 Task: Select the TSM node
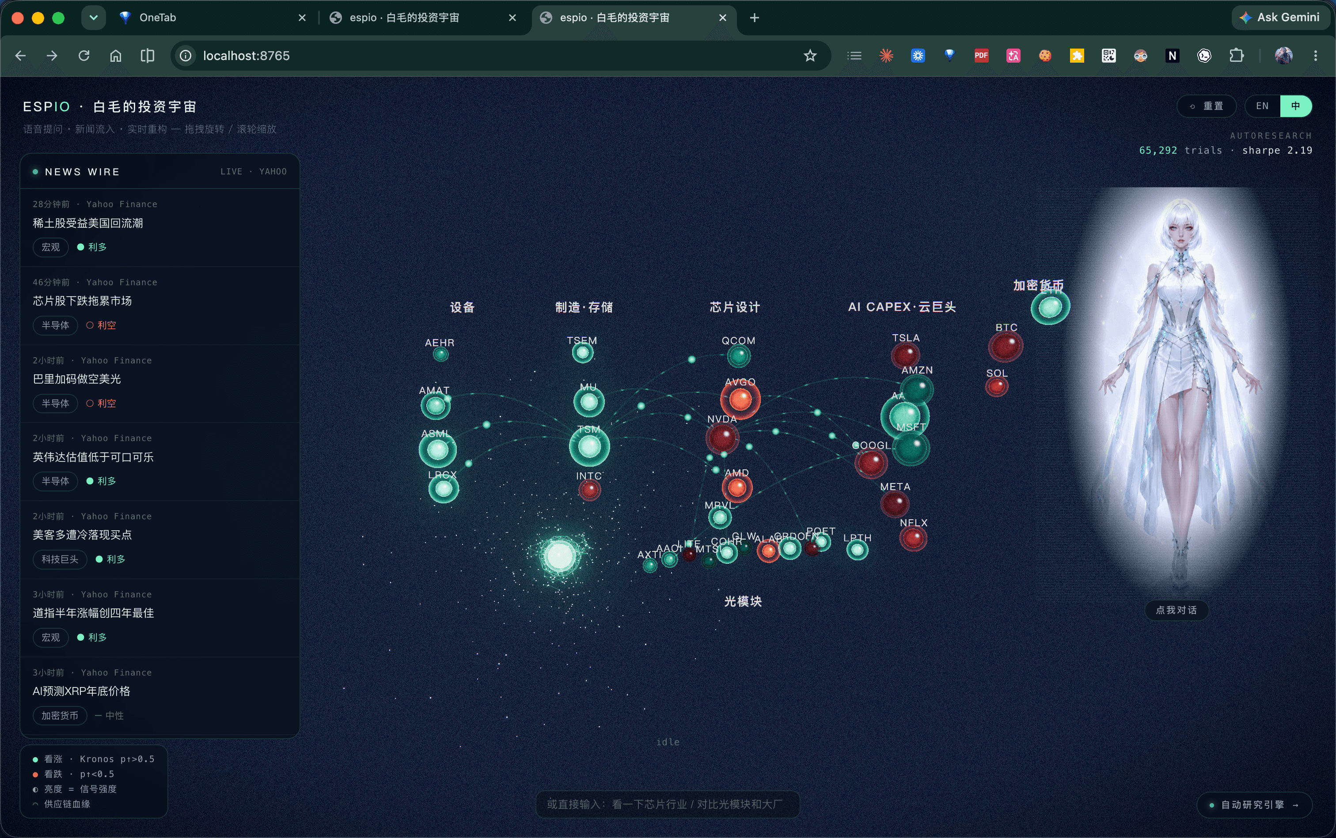click(589, 446)
